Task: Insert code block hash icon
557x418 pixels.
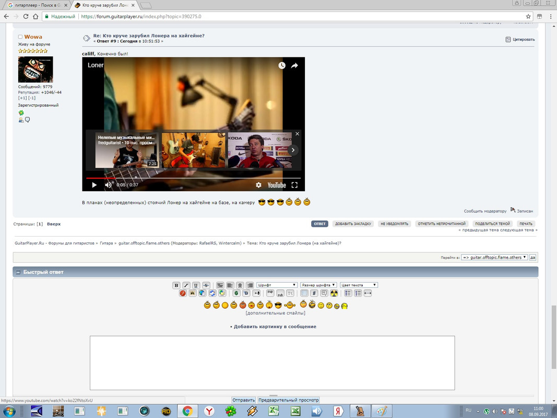Action: [x=314, y=293]
